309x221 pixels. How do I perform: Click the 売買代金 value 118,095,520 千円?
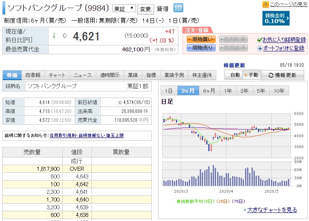click(x=131, y=120)
